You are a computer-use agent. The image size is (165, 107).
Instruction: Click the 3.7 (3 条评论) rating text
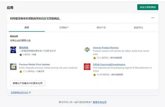tap(34, 71)
